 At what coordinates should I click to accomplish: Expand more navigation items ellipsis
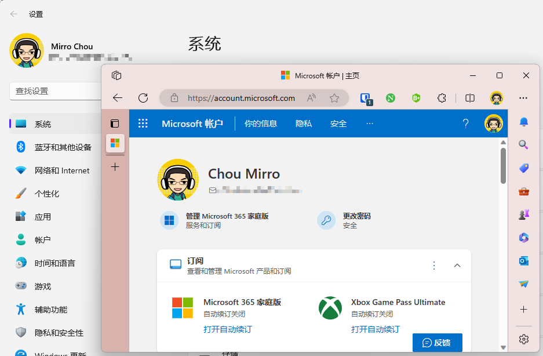click(370, 123)
